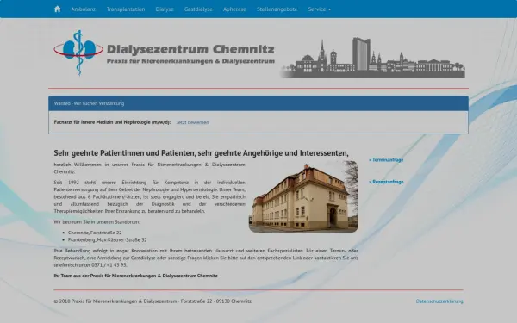Open the Ambulanz menu item
Viewport: 517px width, 323px height.
[83, 9]
